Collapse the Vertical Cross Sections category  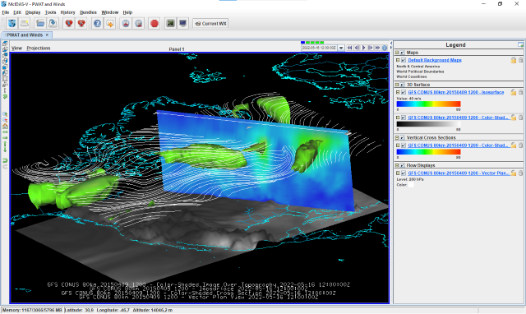pos(397,137)
